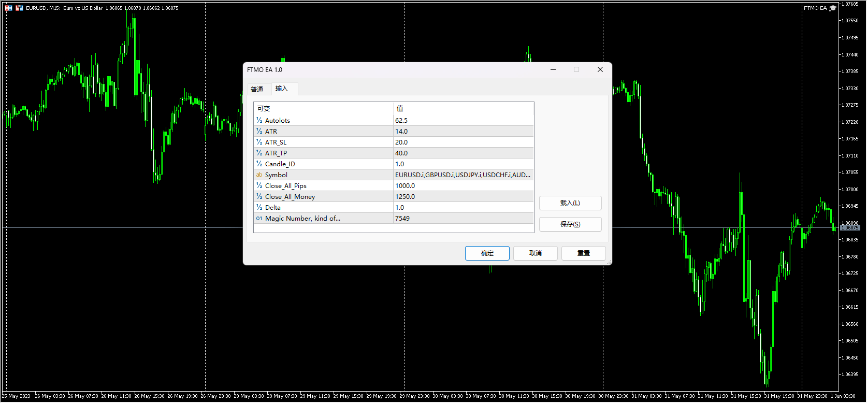This screenshot has width=867, height=403.
Task: Click the type icon beside Close_All_Pips
Action: [259, 185]
